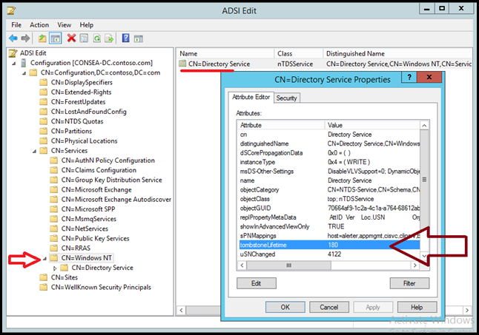479x335 pixels.
Task: Click the Export List toolbar icon
Action: pyautogui.click(x=109, y=38)
